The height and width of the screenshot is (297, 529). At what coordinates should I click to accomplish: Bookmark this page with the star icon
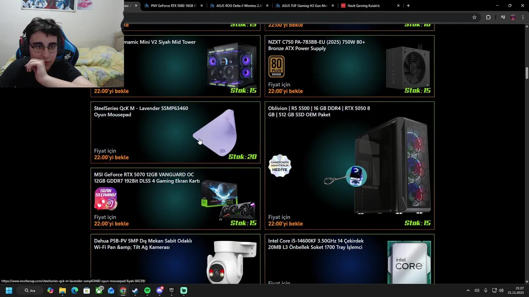tap(474, 17)
